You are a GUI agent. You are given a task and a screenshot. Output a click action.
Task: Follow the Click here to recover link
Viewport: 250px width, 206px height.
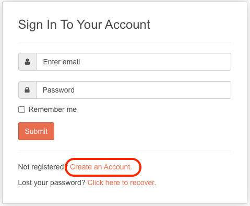click(x=122, y=182)
